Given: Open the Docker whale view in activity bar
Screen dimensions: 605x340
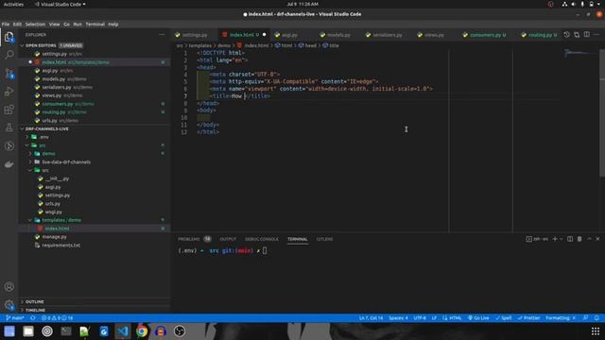Looking at the screenshot, I should point(9,164).
